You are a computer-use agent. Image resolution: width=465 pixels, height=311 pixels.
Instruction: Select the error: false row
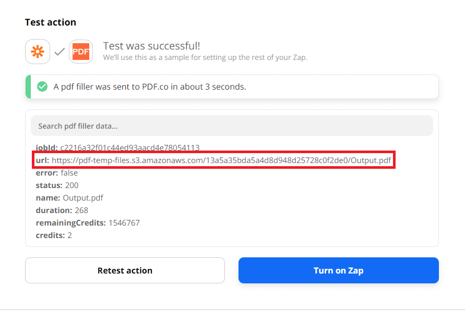(56, 173)
